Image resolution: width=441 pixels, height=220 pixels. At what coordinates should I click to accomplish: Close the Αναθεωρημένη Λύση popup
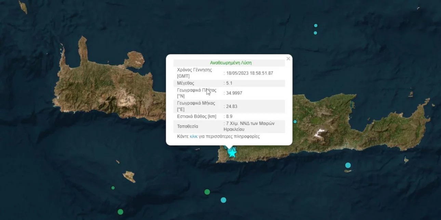(288, 58)
